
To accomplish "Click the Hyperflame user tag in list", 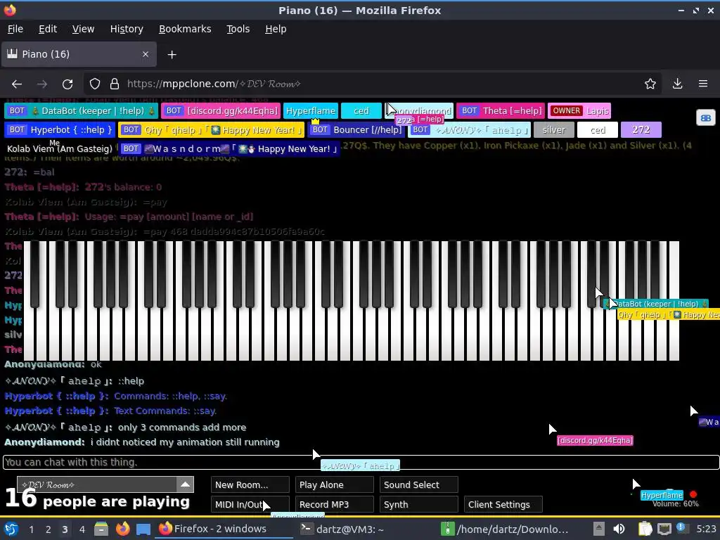I will tap(311, 110).
